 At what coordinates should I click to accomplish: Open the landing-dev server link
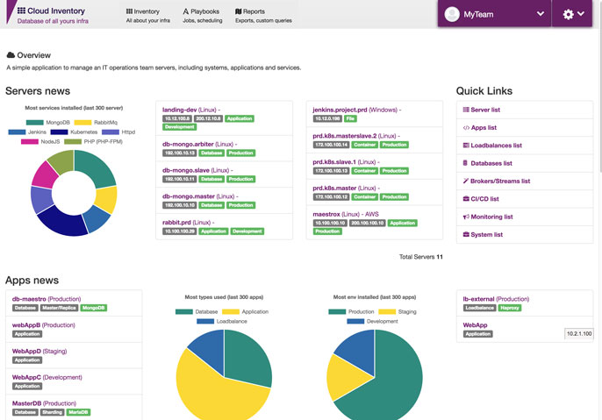coord(183,110)
